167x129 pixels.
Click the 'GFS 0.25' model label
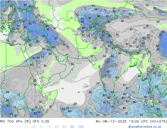(x=41, y=121)
